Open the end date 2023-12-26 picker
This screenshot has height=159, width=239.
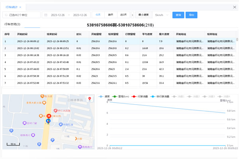coord(80,15)
